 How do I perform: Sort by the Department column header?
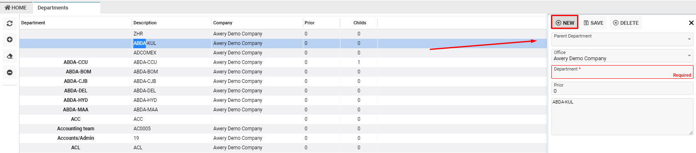33,23
